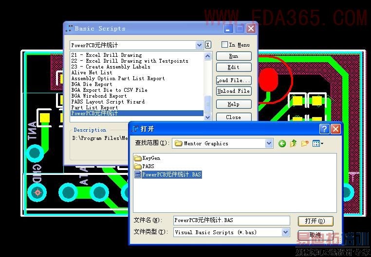Click the small X button beside script combo
371x257 pixels.
(208, 45)
